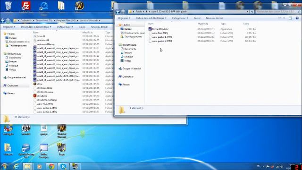
Task: Open the Fraps desktop shortcut
Action: tap(62, 149)
